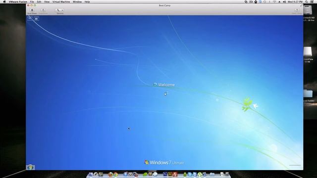Open Notification Center list icon

(x=312, y=2)
